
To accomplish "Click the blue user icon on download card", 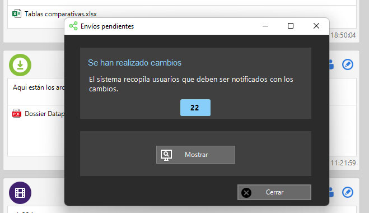I will (x=331, y=64).
